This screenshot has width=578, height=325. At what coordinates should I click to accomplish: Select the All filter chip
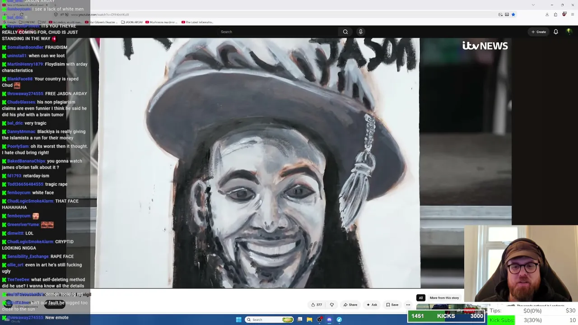(x=420, y=298)
